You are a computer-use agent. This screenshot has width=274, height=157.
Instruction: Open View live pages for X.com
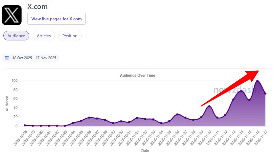tap(56, 19)
